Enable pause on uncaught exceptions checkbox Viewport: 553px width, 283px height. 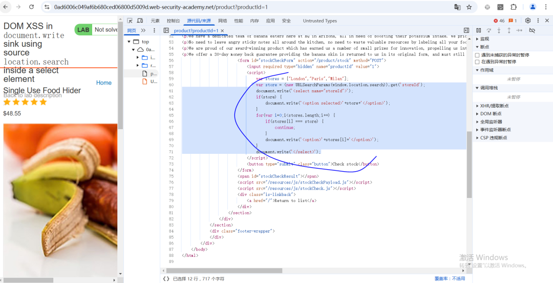coord(477,55)
